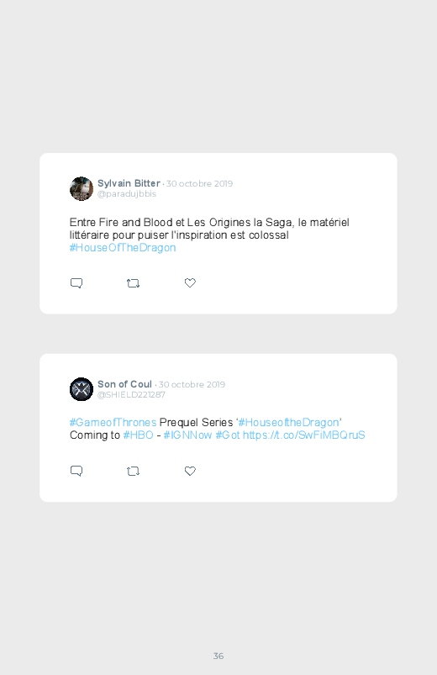Click the 30 octobre 2019 date on first tweet

click(199, 184)
